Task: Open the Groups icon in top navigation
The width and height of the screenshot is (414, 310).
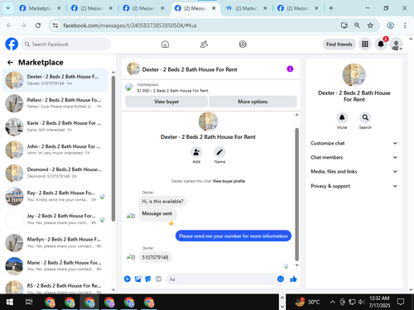Action: point(243,44)
